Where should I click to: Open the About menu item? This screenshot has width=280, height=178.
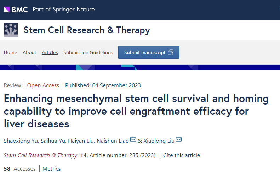pyautogui.click(x=29, y=52)
